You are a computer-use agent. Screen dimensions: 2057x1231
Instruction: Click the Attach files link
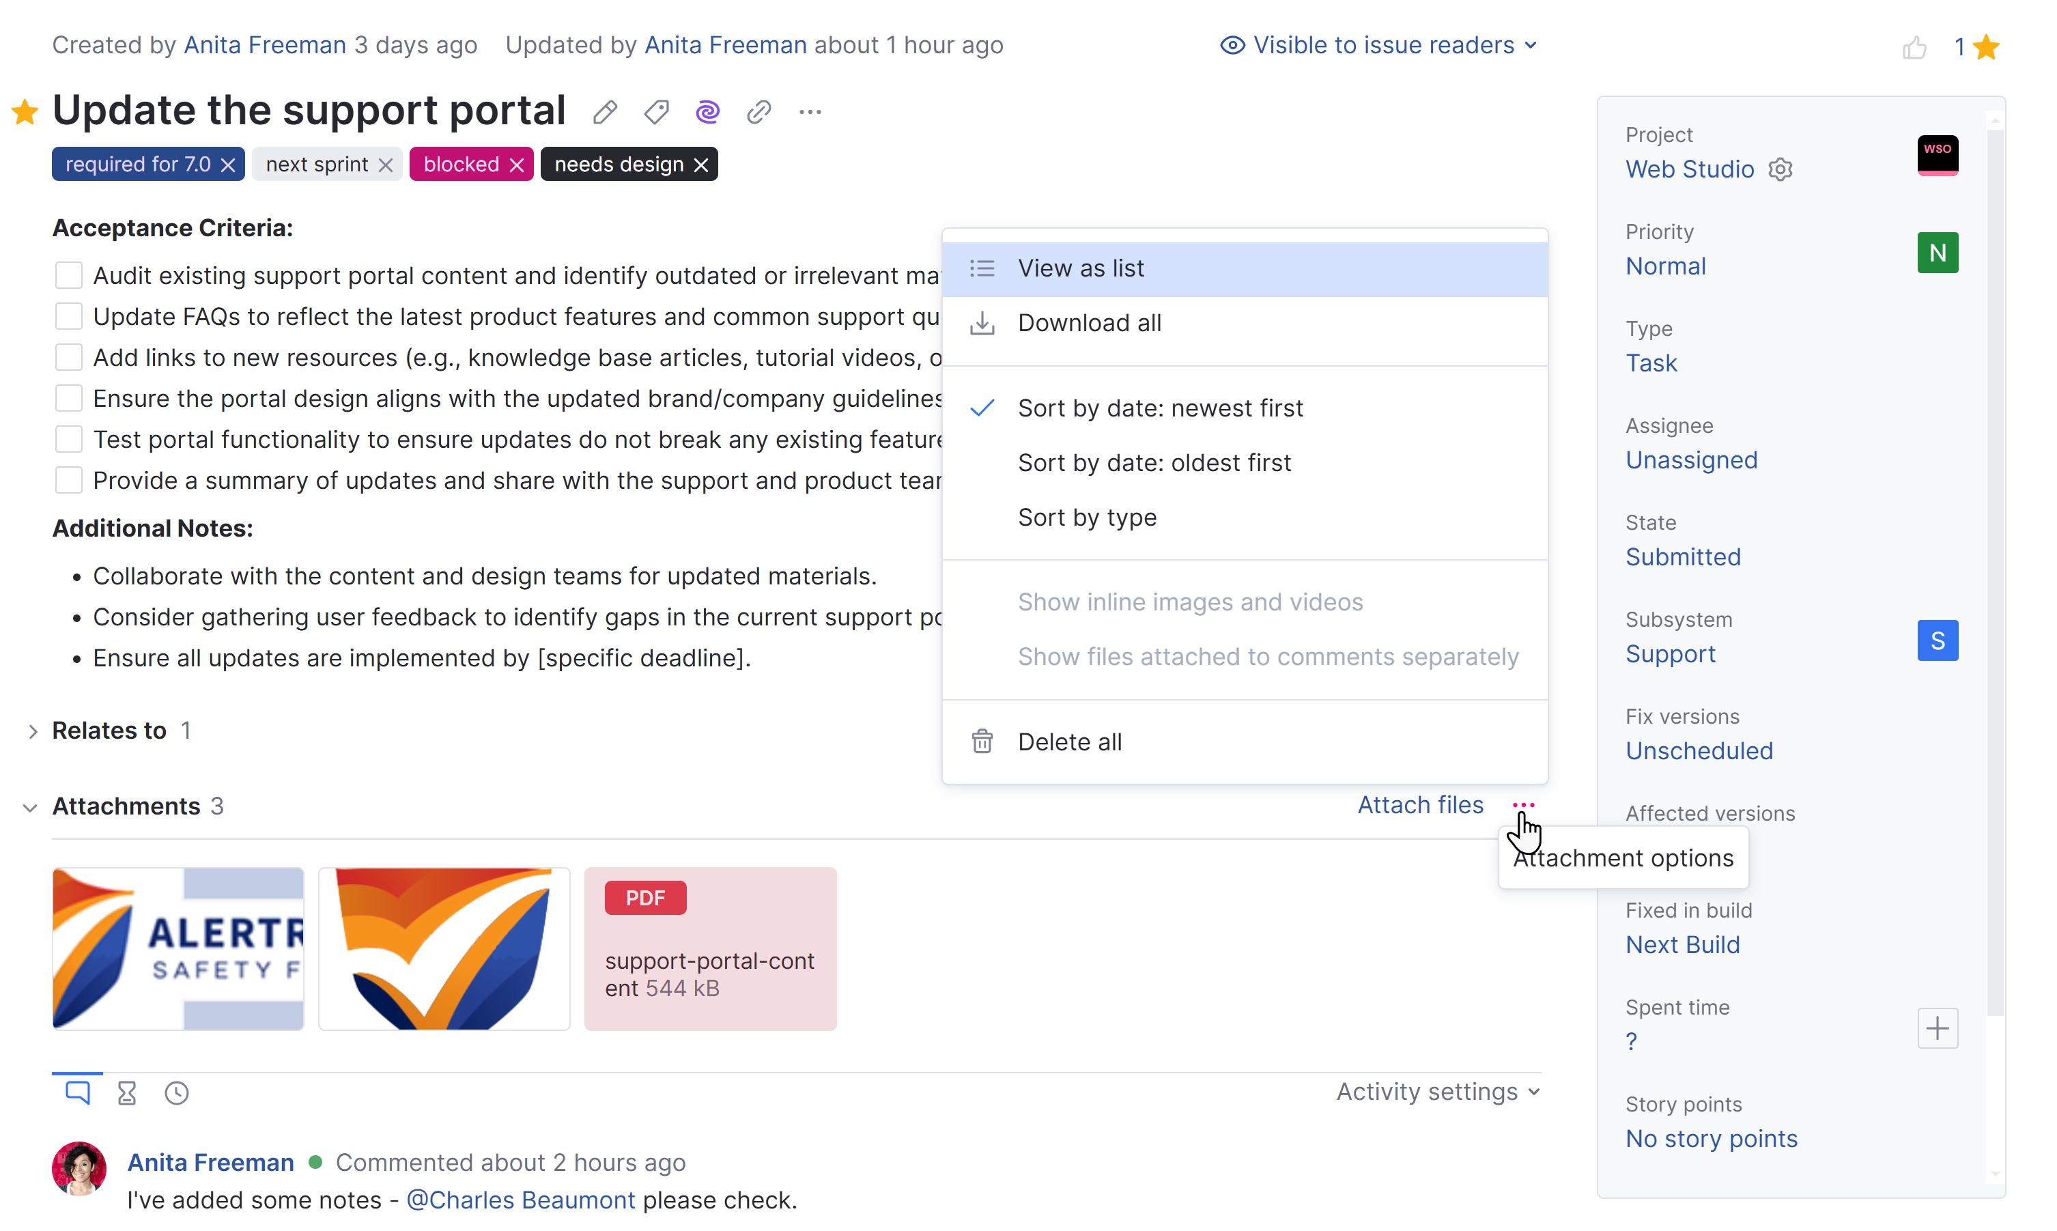click(x=1420, y=805)
